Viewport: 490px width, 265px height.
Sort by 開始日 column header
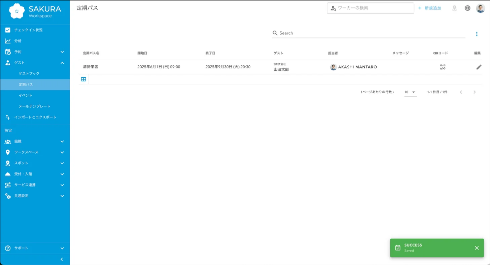pos(142,53)
